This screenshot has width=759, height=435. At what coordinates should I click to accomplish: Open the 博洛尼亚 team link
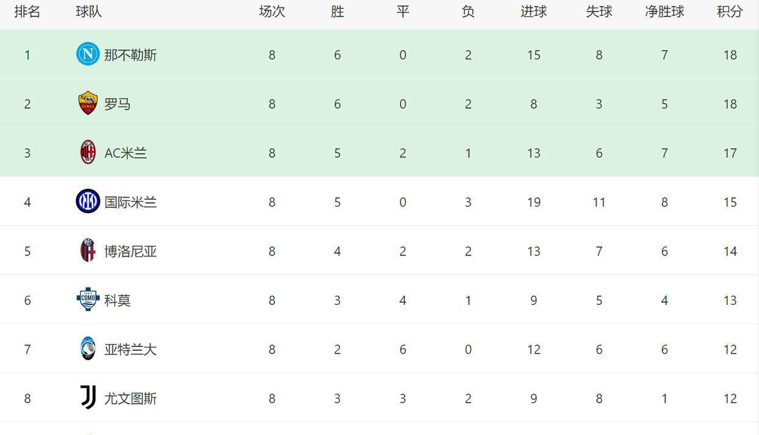130,251
